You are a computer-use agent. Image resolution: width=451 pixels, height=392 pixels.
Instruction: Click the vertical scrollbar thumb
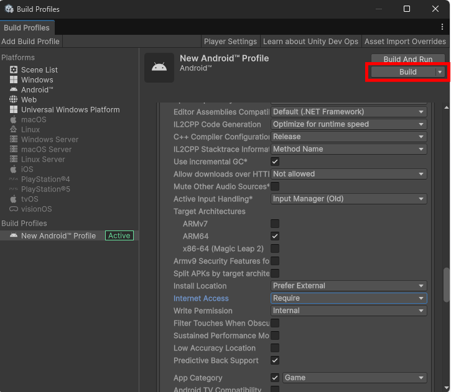pyautogui.click(x=445, y=285)
